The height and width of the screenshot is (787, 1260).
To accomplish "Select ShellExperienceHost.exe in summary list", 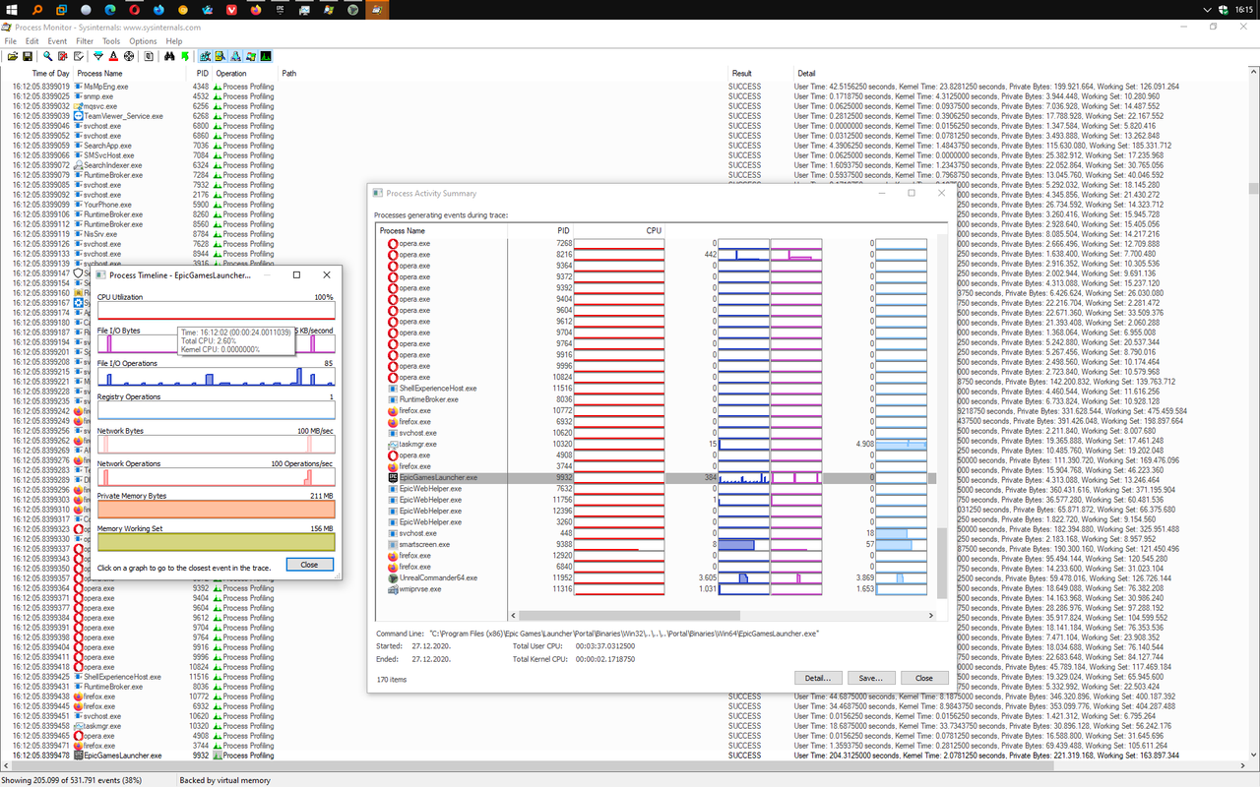I will click(657, 389).
